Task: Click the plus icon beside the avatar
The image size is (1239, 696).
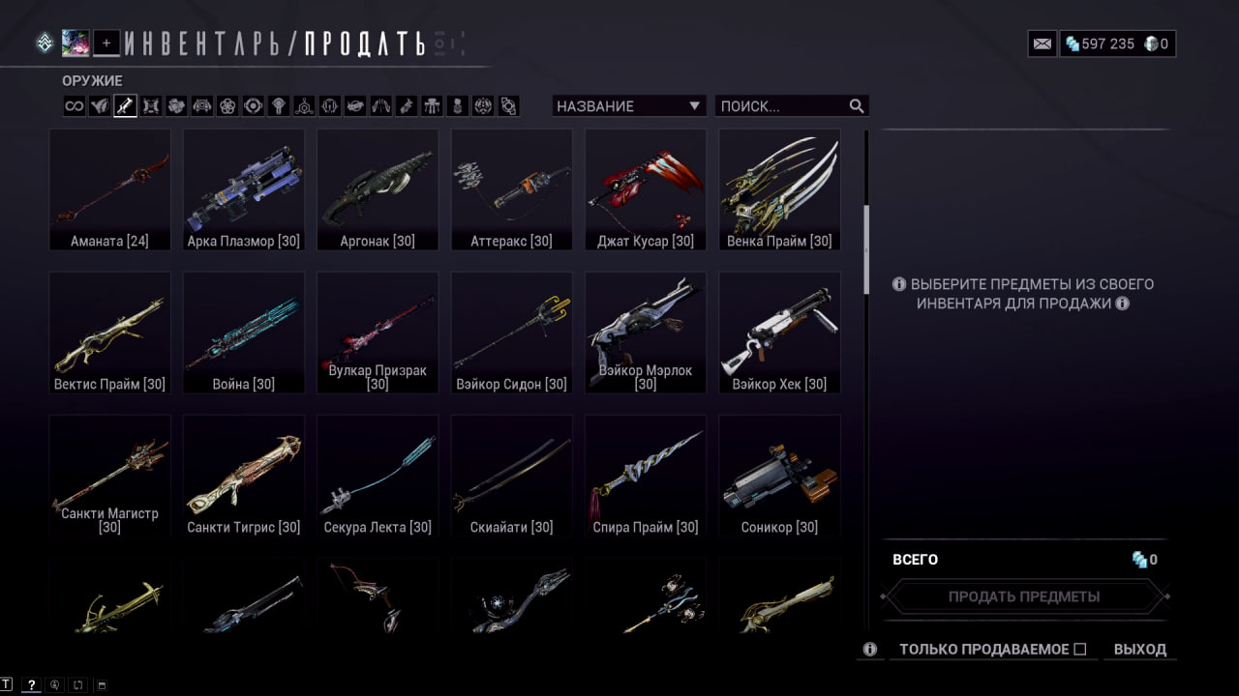Action: point(106,43)
